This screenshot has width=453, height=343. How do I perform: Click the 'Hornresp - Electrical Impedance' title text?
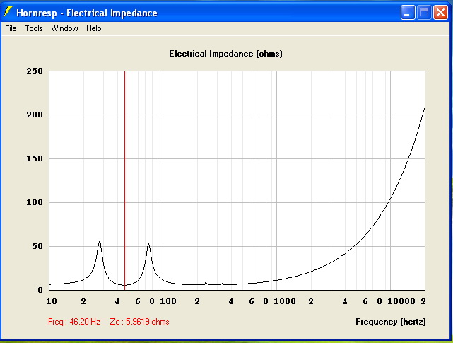87,13
